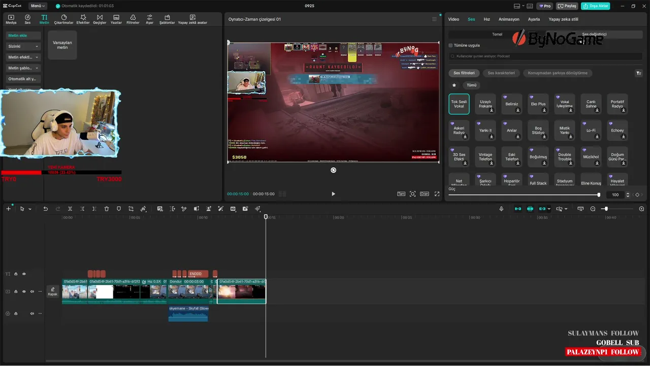Click the Filtreler icon in toolbar
The width and height of the screenshot is (650, 366).
(x=133, y=19)
